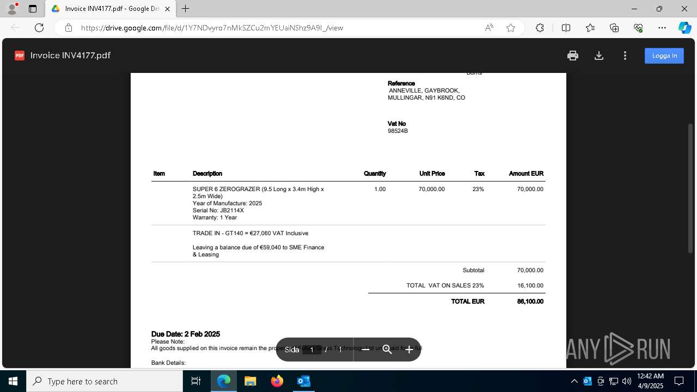This screenshot has width=697, height=392.
Task: Zoom in the PDF with plus
Action: pyautogui.click(x=409, y=350)
